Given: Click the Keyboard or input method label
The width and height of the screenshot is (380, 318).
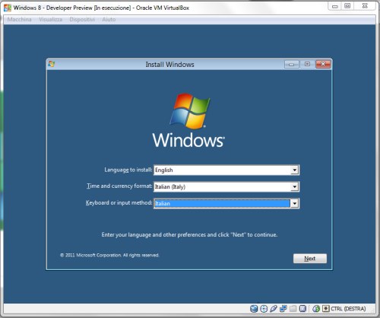Looking at the screenshot, I should tap(119, 202).
